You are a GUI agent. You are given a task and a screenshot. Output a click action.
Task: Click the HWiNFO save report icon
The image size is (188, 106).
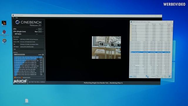tap(165, 77)
